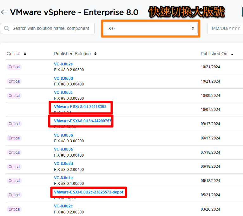Click Critical badge in VC-8.0u2c row
The height and width of the screenshot is (216, 243).
tap(14, 209)
